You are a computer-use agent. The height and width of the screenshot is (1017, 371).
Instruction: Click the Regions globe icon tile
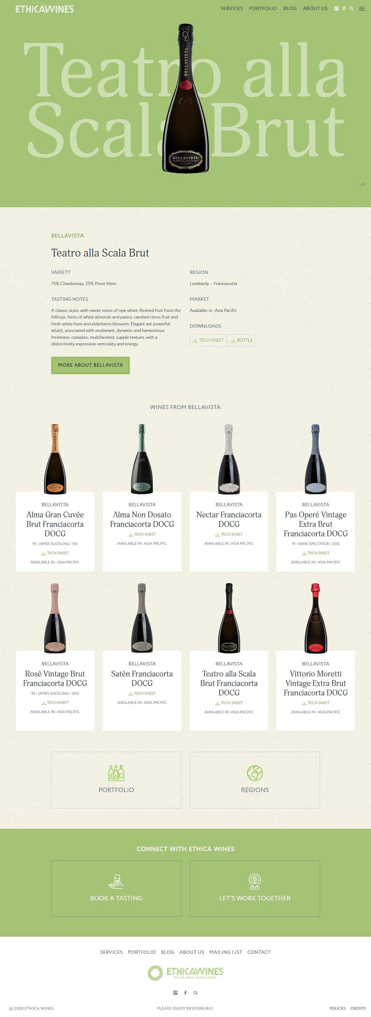coord(255,780)
